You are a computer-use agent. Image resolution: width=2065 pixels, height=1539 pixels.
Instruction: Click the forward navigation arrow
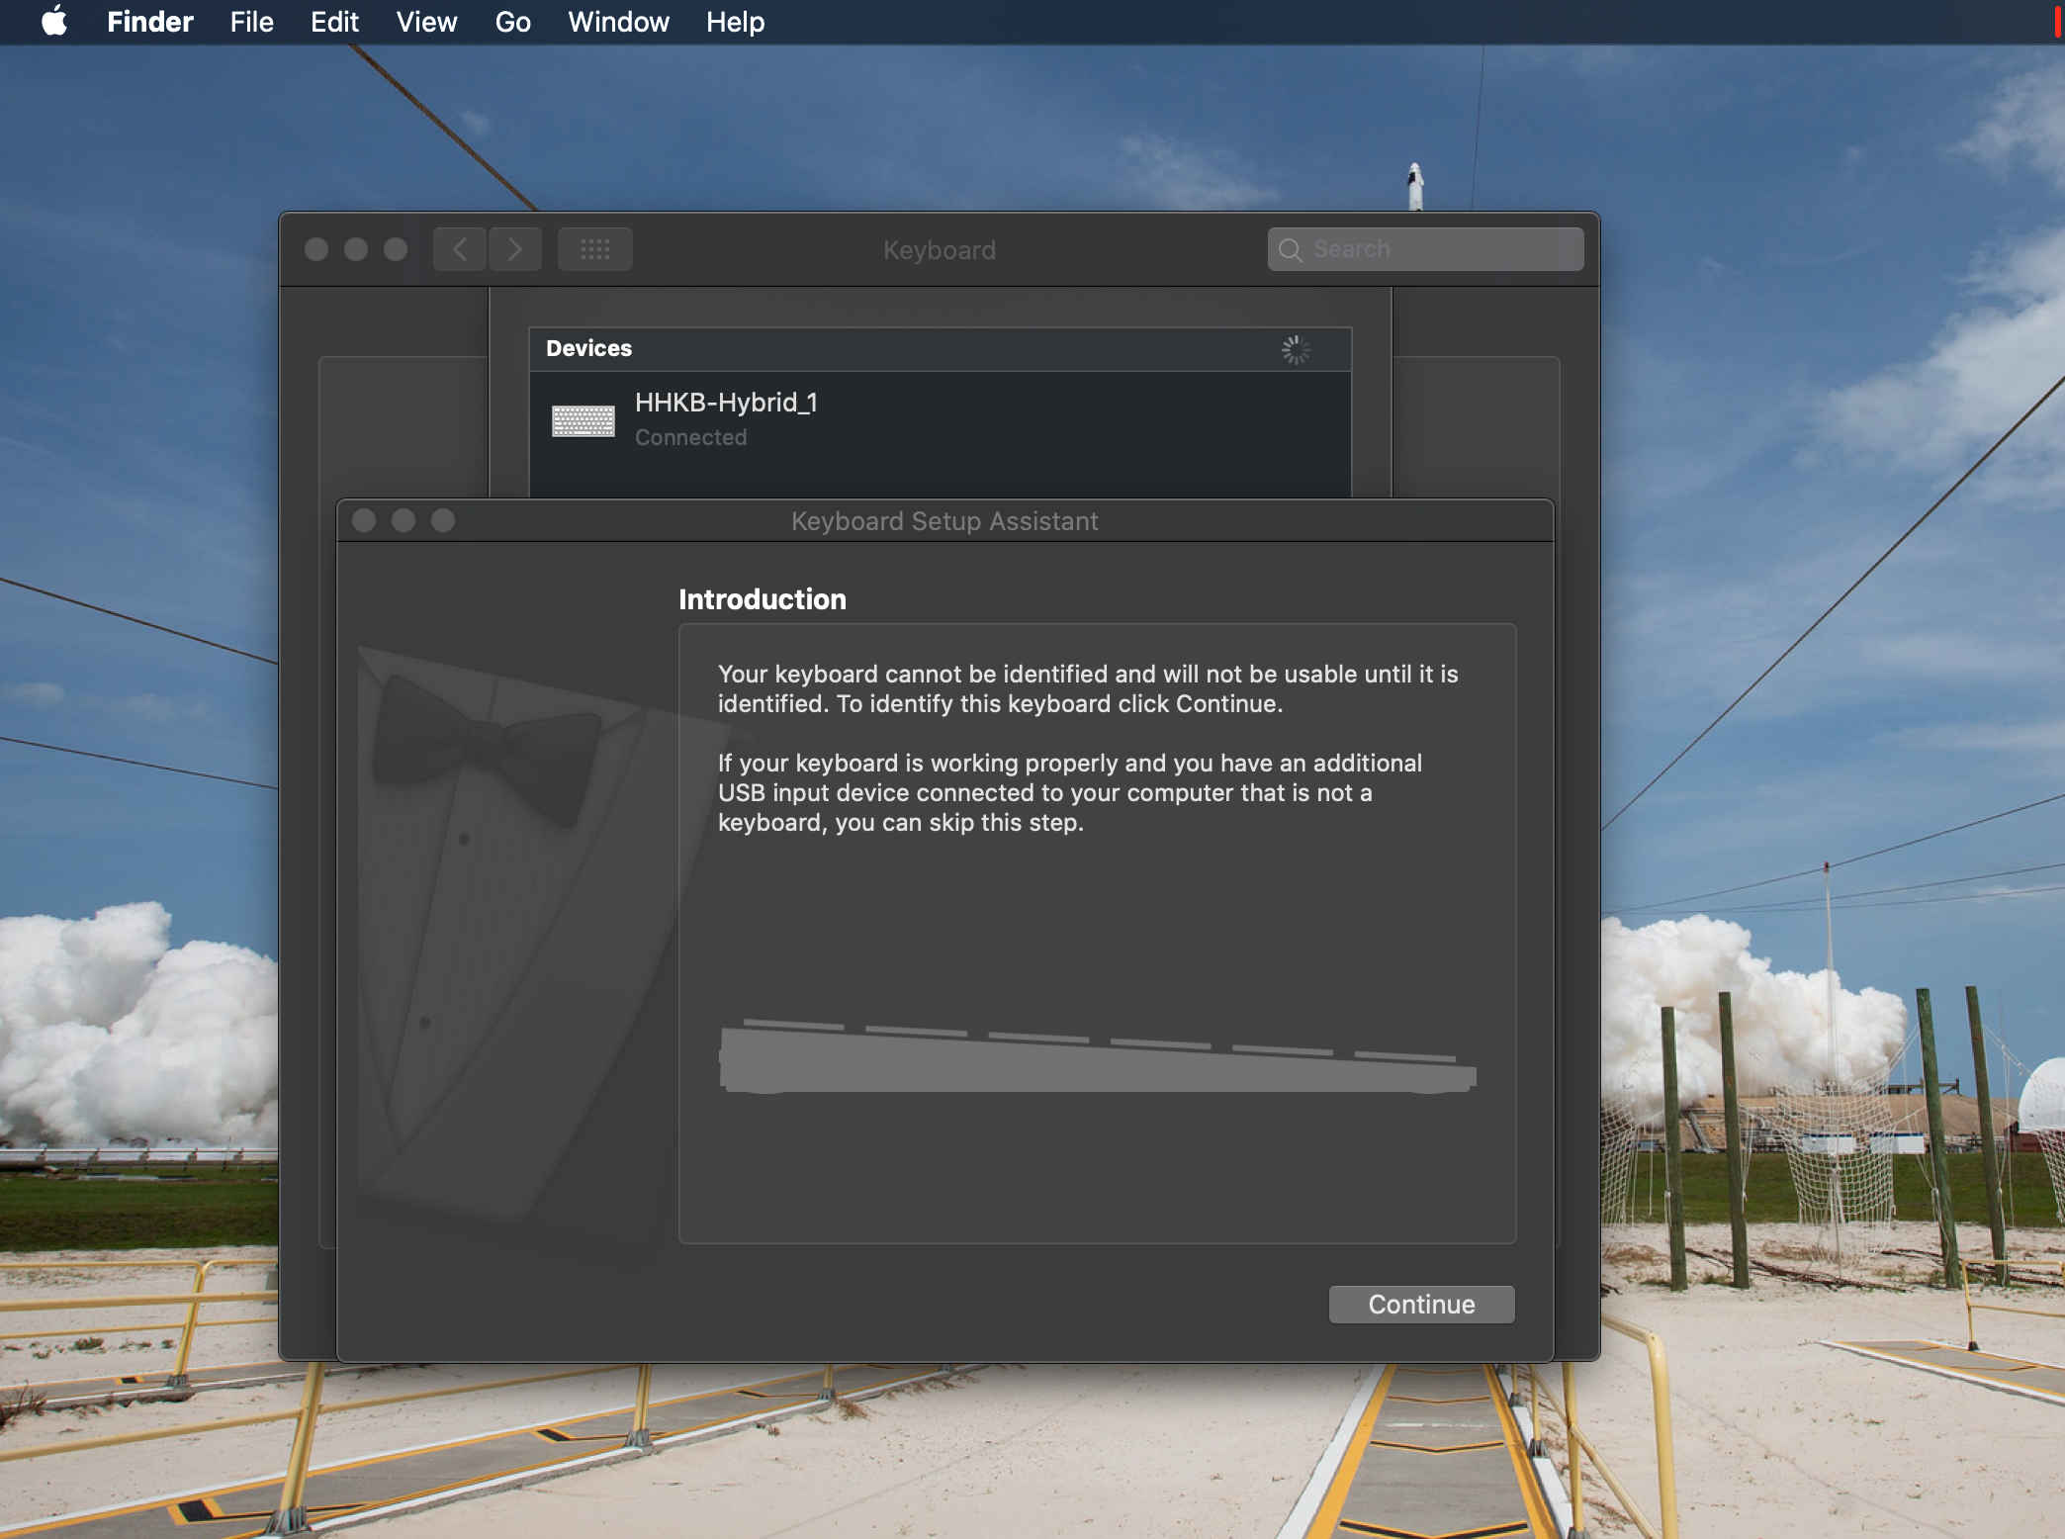tap(515, 249)
